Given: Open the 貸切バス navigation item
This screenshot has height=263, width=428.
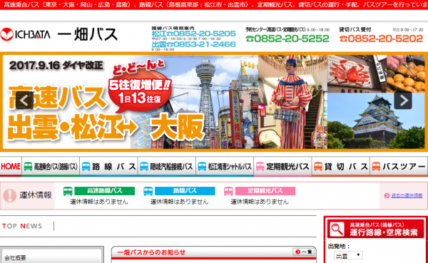Looking at the screenshot, I should coord(341,166).
